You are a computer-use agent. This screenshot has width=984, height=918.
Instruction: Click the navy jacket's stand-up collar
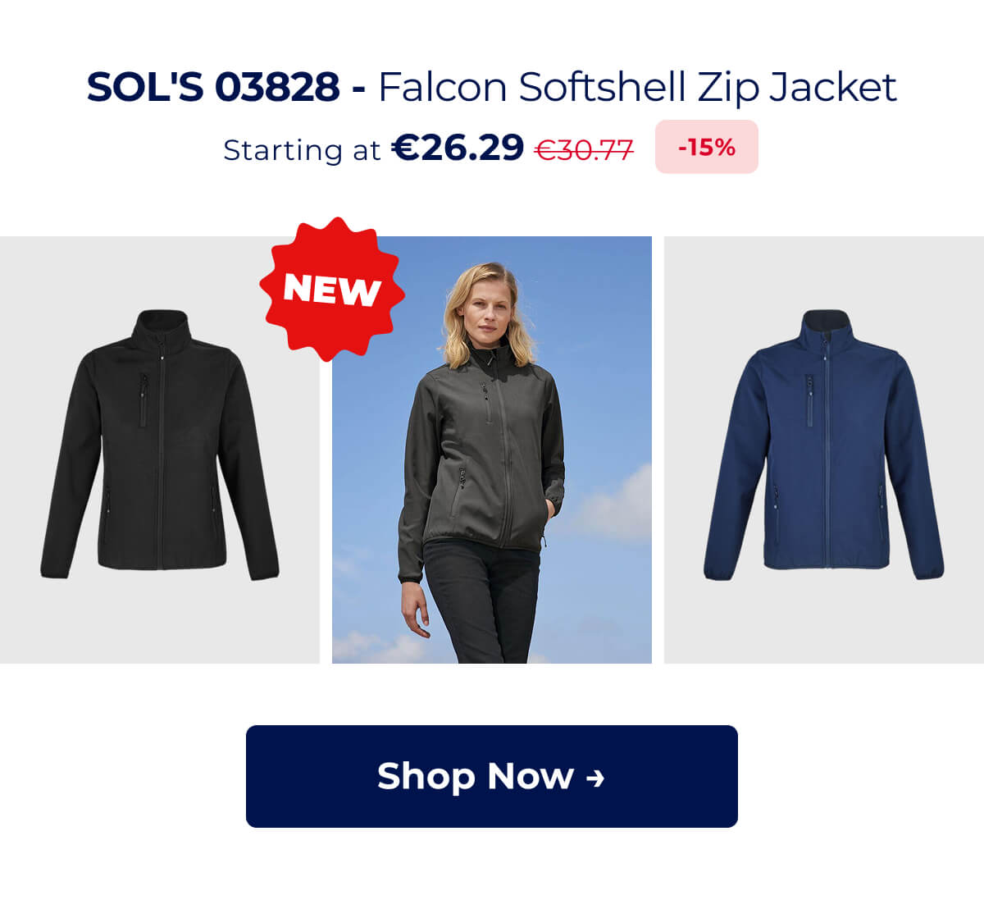click(826, 327)
